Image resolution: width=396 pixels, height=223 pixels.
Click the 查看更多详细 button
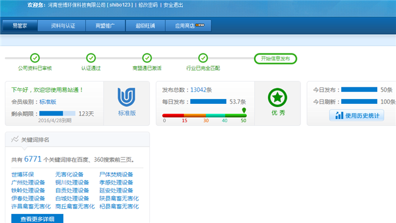(x=37, y=219)
